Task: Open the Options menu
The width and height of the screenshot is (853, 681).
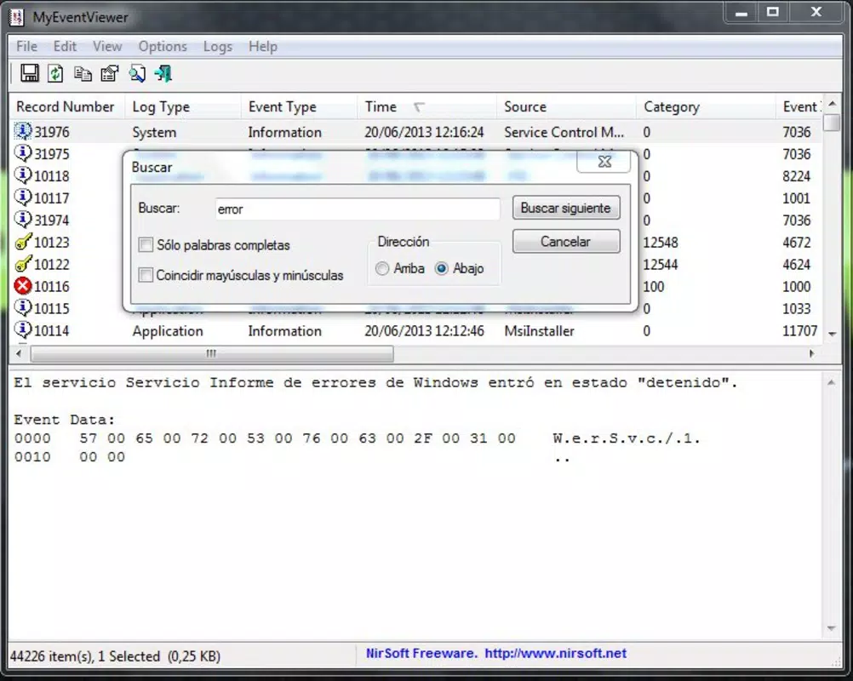Action: pyautogui.click(x=163, y=46)
